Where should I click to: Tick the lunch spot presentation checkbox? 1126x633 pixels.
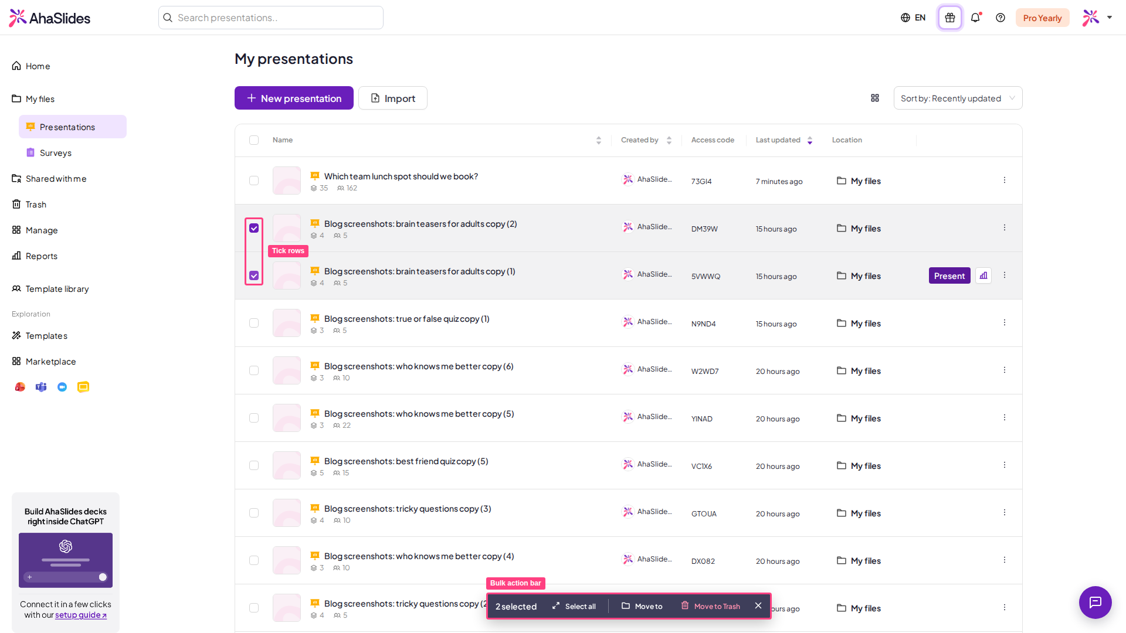254,181
